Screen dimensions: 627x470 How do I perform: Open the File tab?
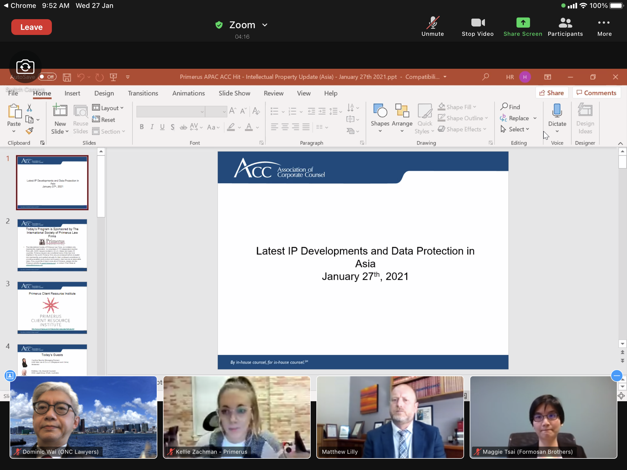click(13, 93)
